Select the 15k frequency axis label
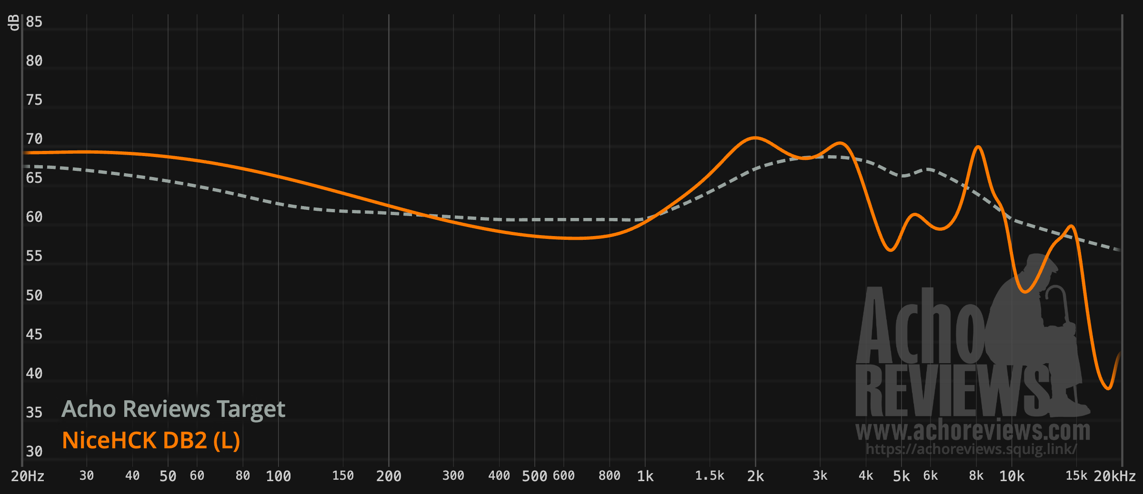Screen dimensions: 1143x494 [1076, 475]
